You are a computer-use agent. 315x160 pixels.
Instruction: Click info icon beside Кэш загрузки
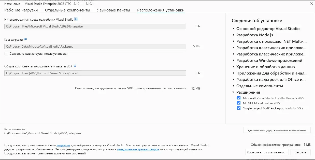(x=25, y=39)
